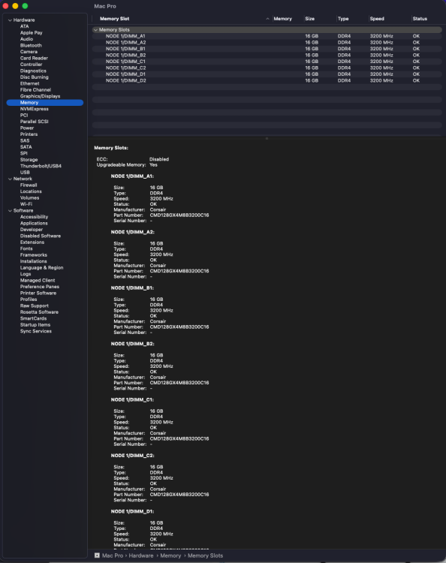Select Thunderbolt/USB4 in the sidebar
The image size is (446, 563).
pyautogui.click(x=41, y=166)
